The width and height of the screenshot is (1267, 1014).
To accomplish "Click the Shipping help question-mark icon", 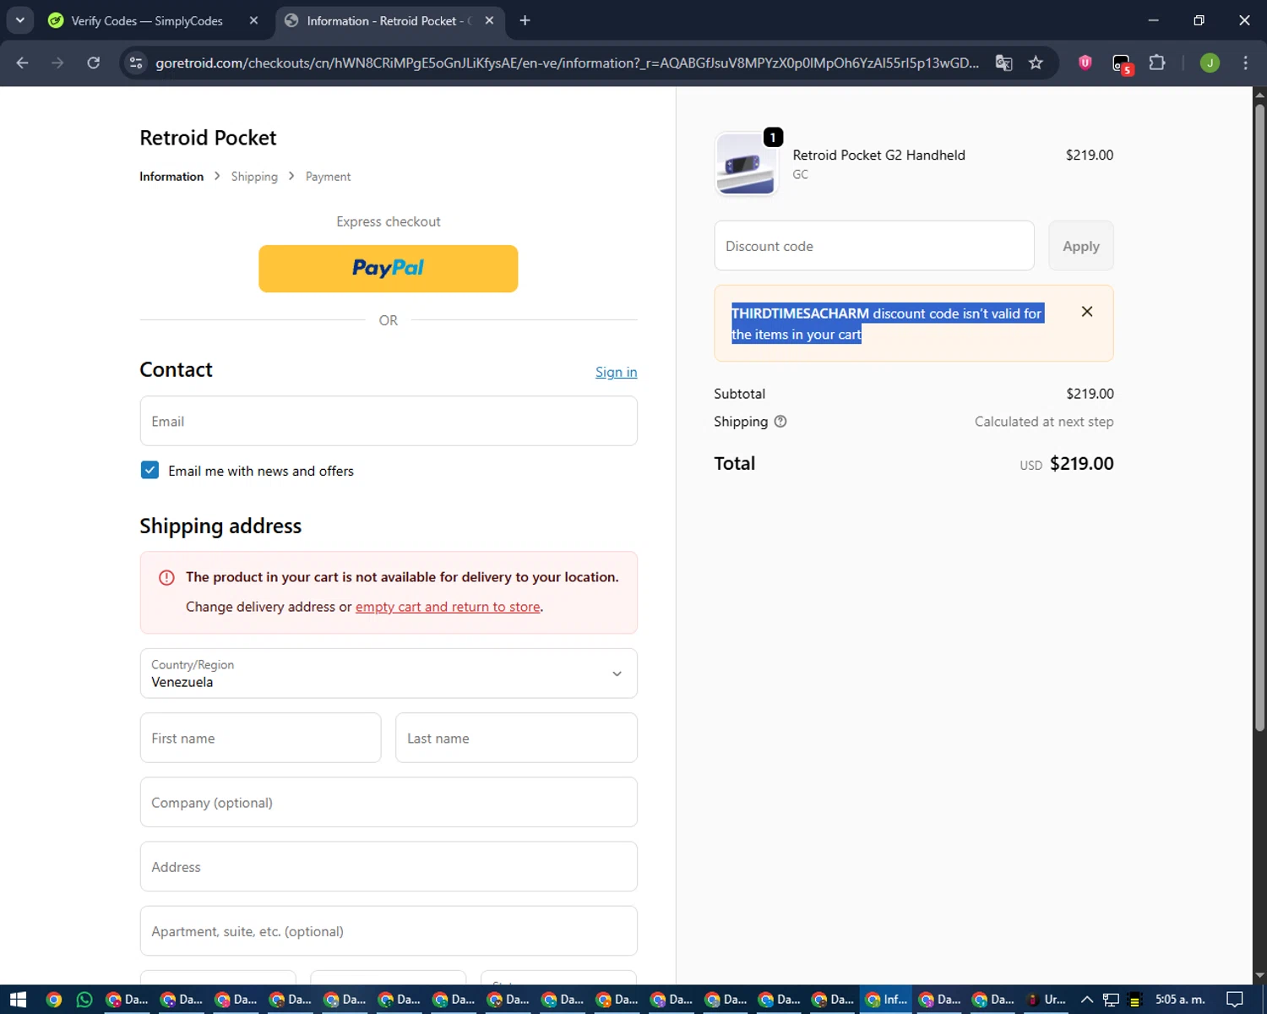I will (780, 421).
